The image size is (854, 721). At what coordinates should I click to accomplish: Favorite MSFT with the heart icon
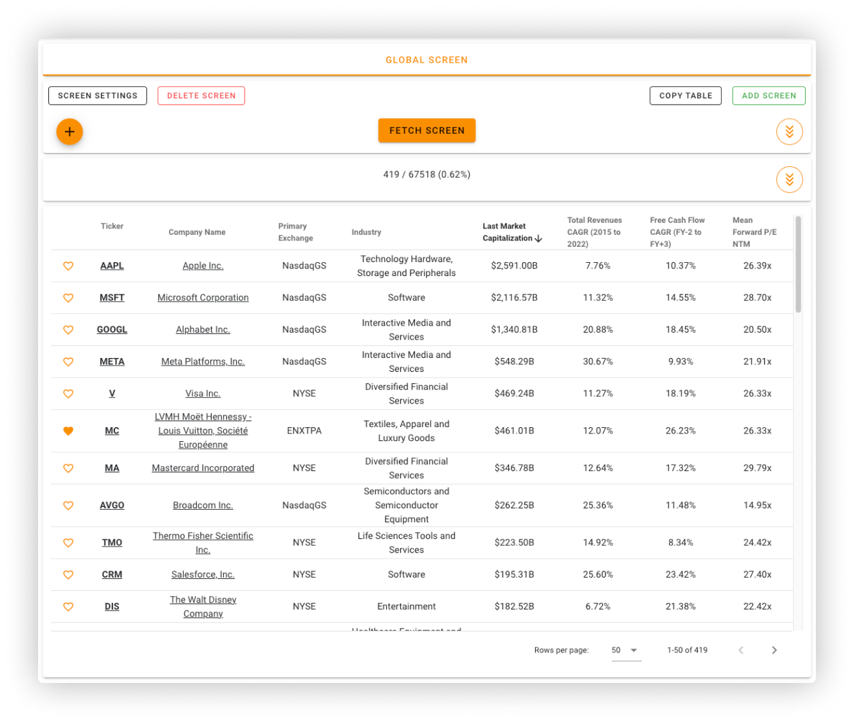68,298
